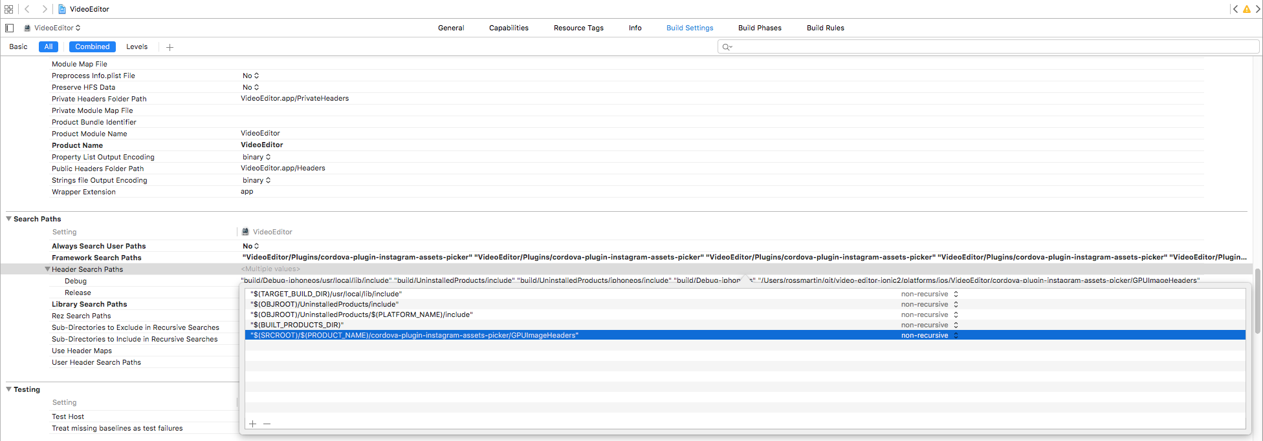Select the Release header search paths row
Viewport: 1263px width, 441px height.
coord(78,292)
